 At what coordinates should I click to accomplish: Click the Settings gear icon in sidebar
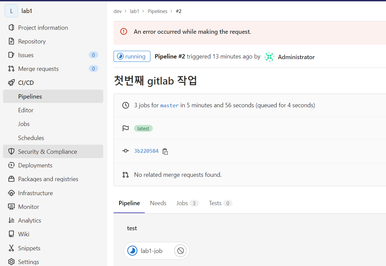pyautogui.click(x=11, y=262)
